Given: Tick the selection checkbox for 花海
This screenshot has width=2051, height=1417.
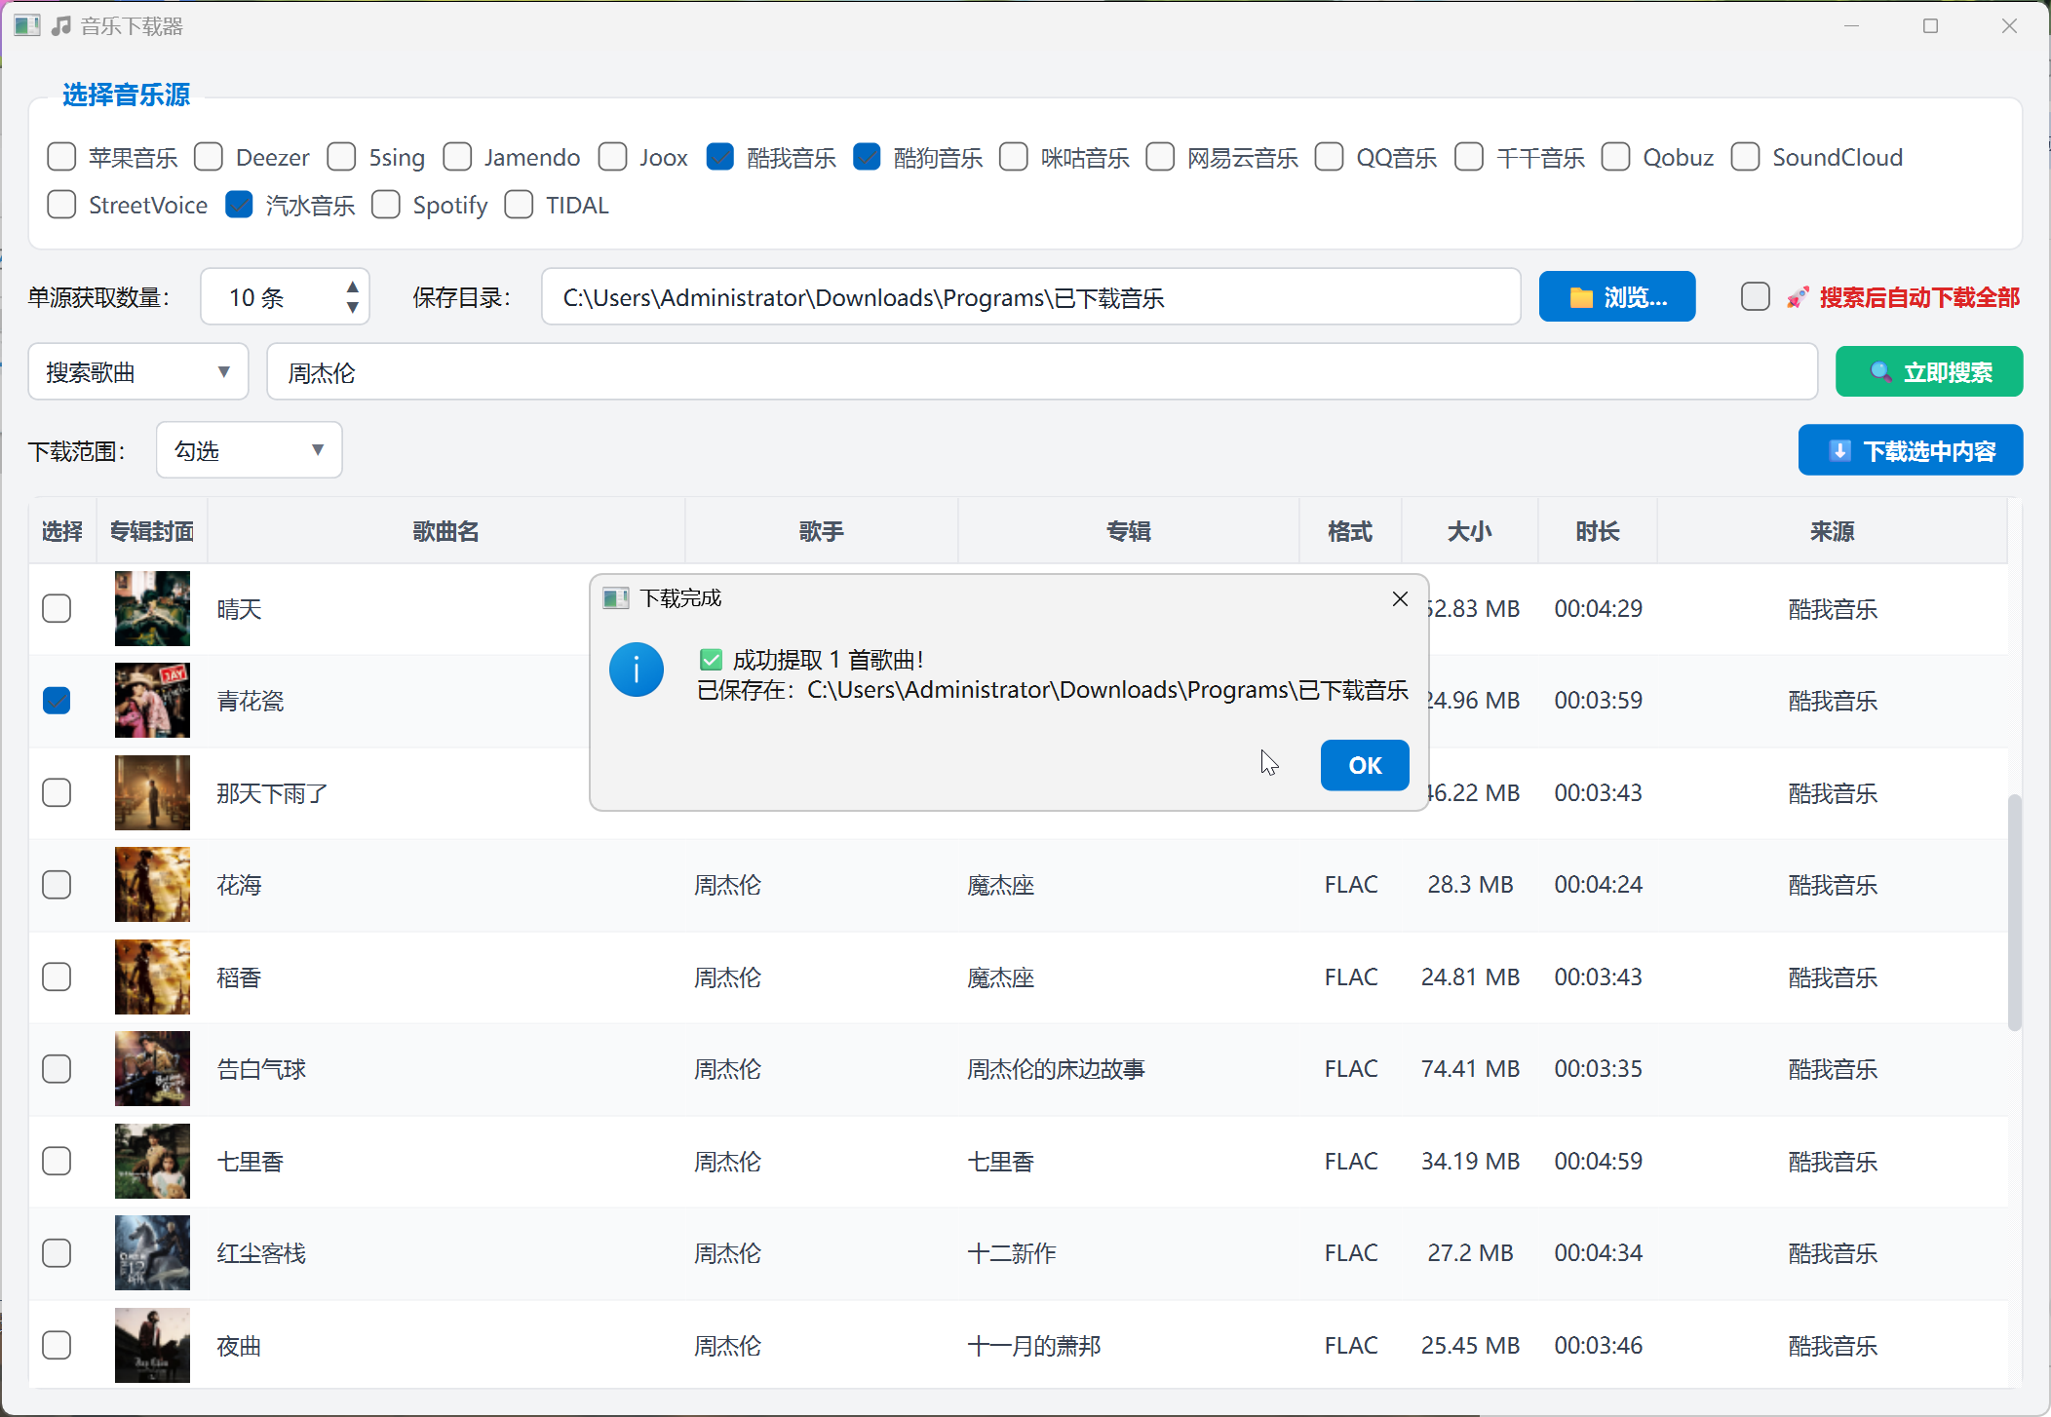Looking at the screenshot, I should click(57, 885).
